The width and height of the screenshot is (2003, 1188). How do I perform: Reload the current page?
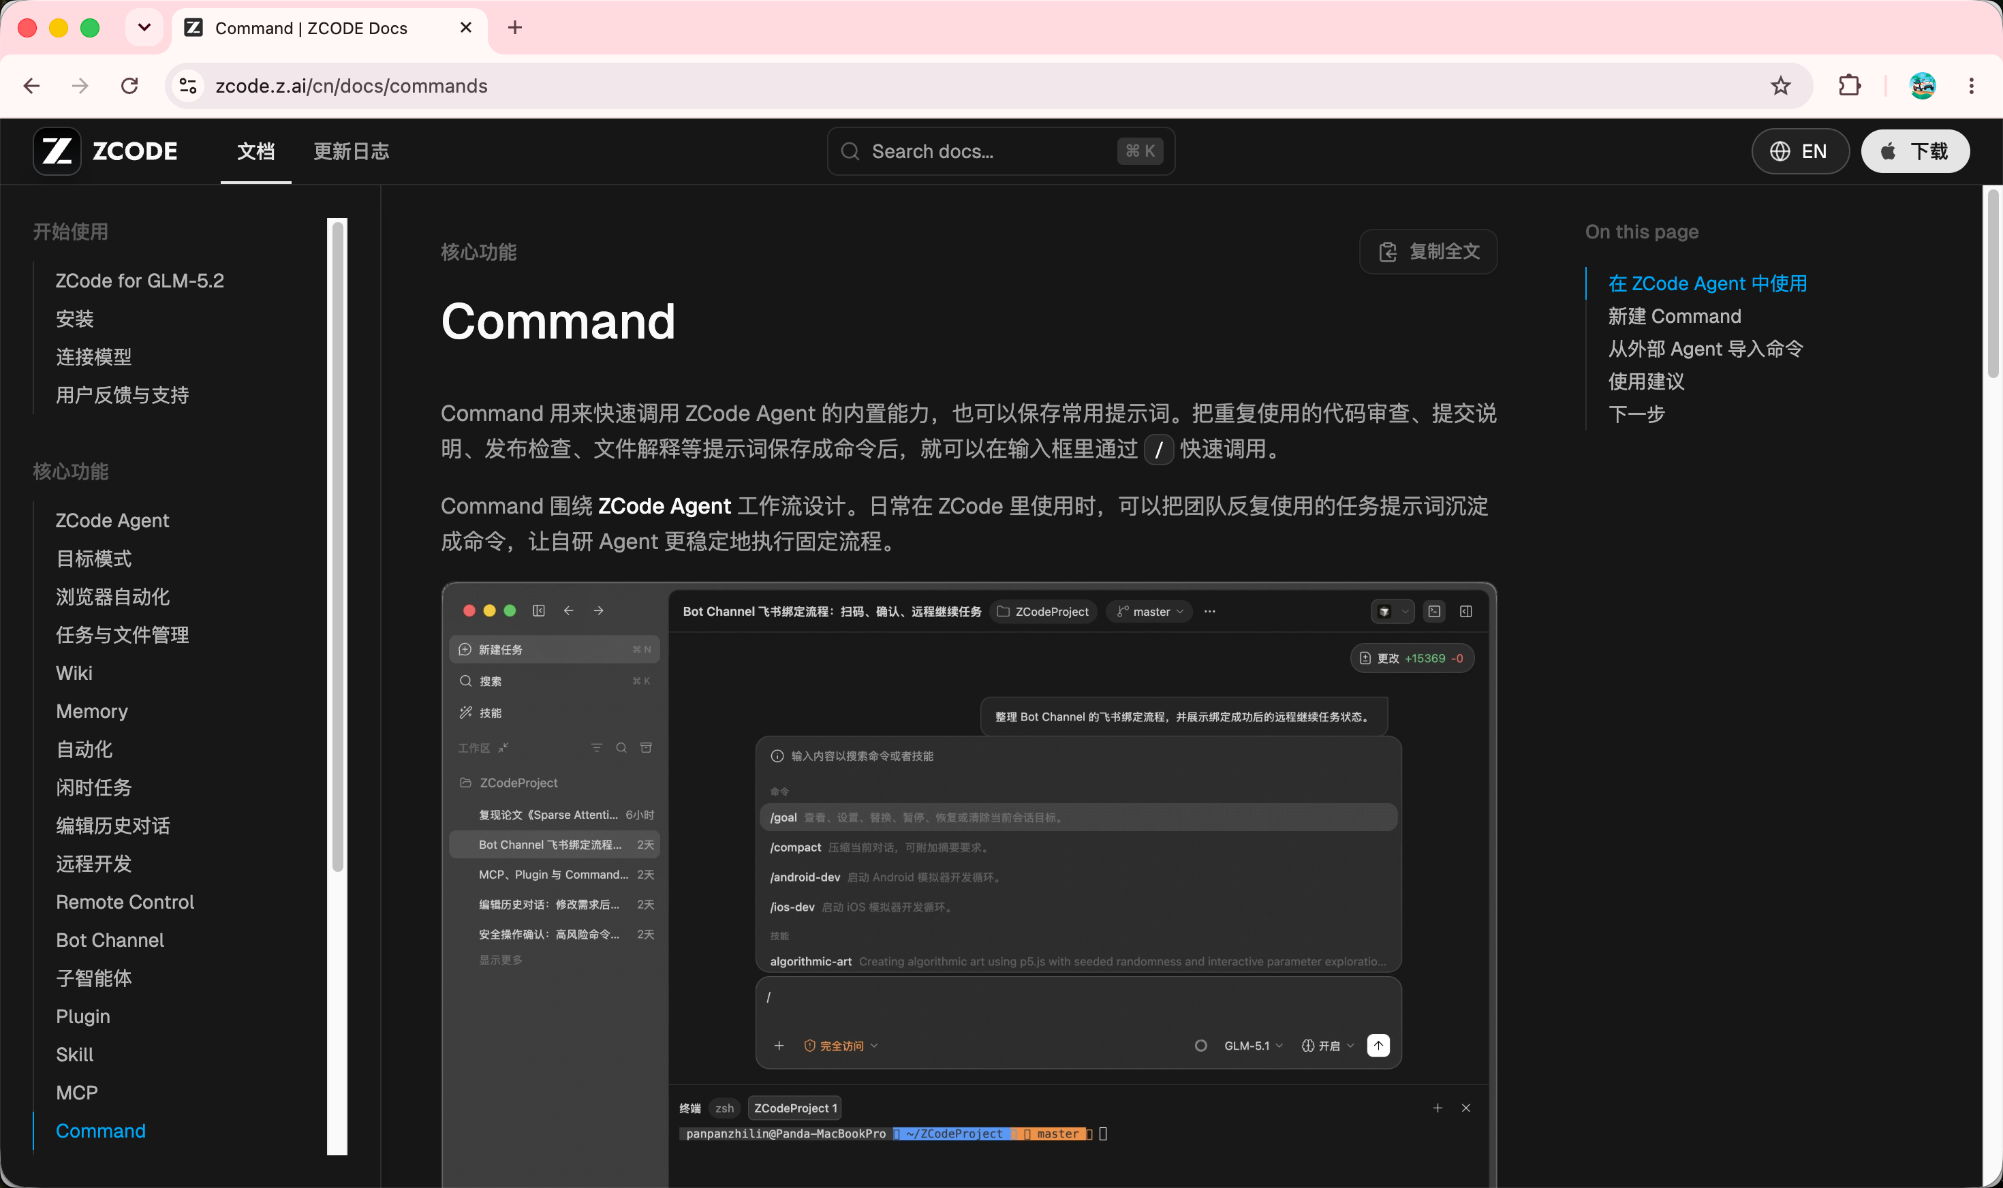pyautogui.click(x=129, y=86)
